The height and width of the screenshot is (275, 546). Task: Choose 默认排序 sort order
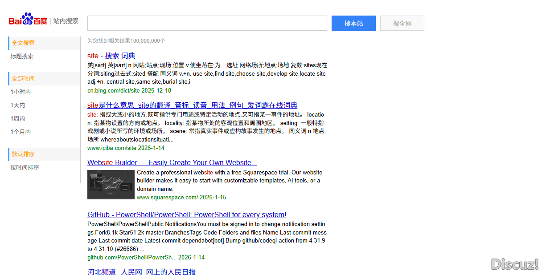(23, 154)
